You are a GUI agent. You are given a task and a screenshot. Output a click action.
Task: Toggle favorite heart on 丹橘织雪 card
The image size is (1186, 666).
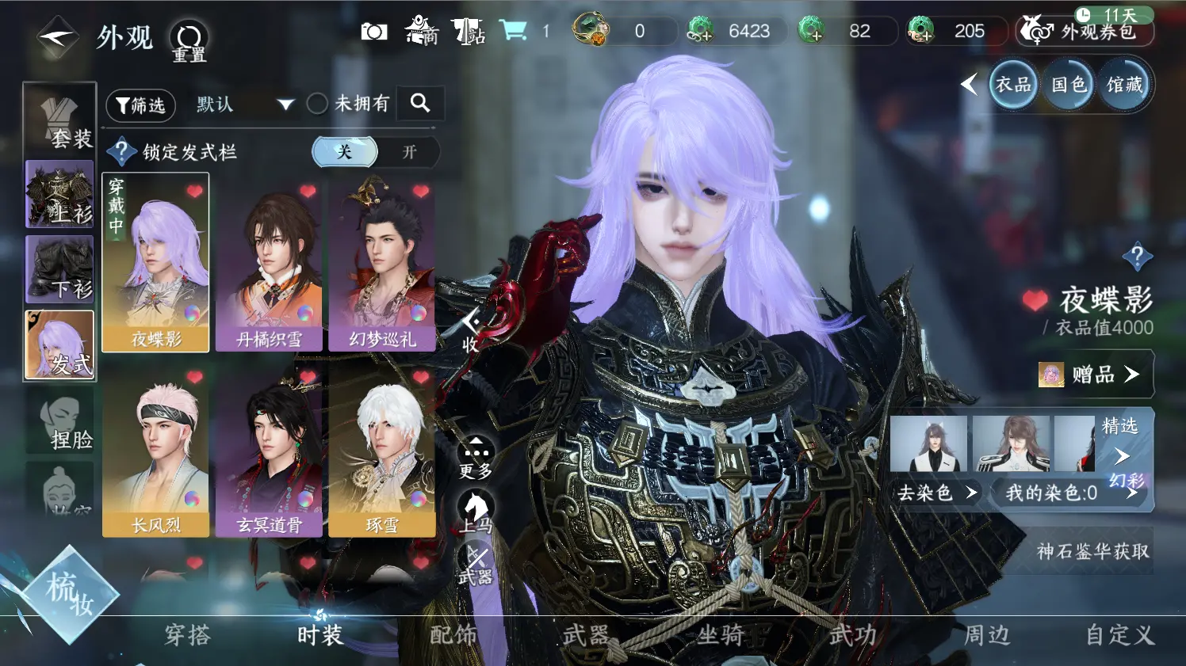[x=308, y=191]
